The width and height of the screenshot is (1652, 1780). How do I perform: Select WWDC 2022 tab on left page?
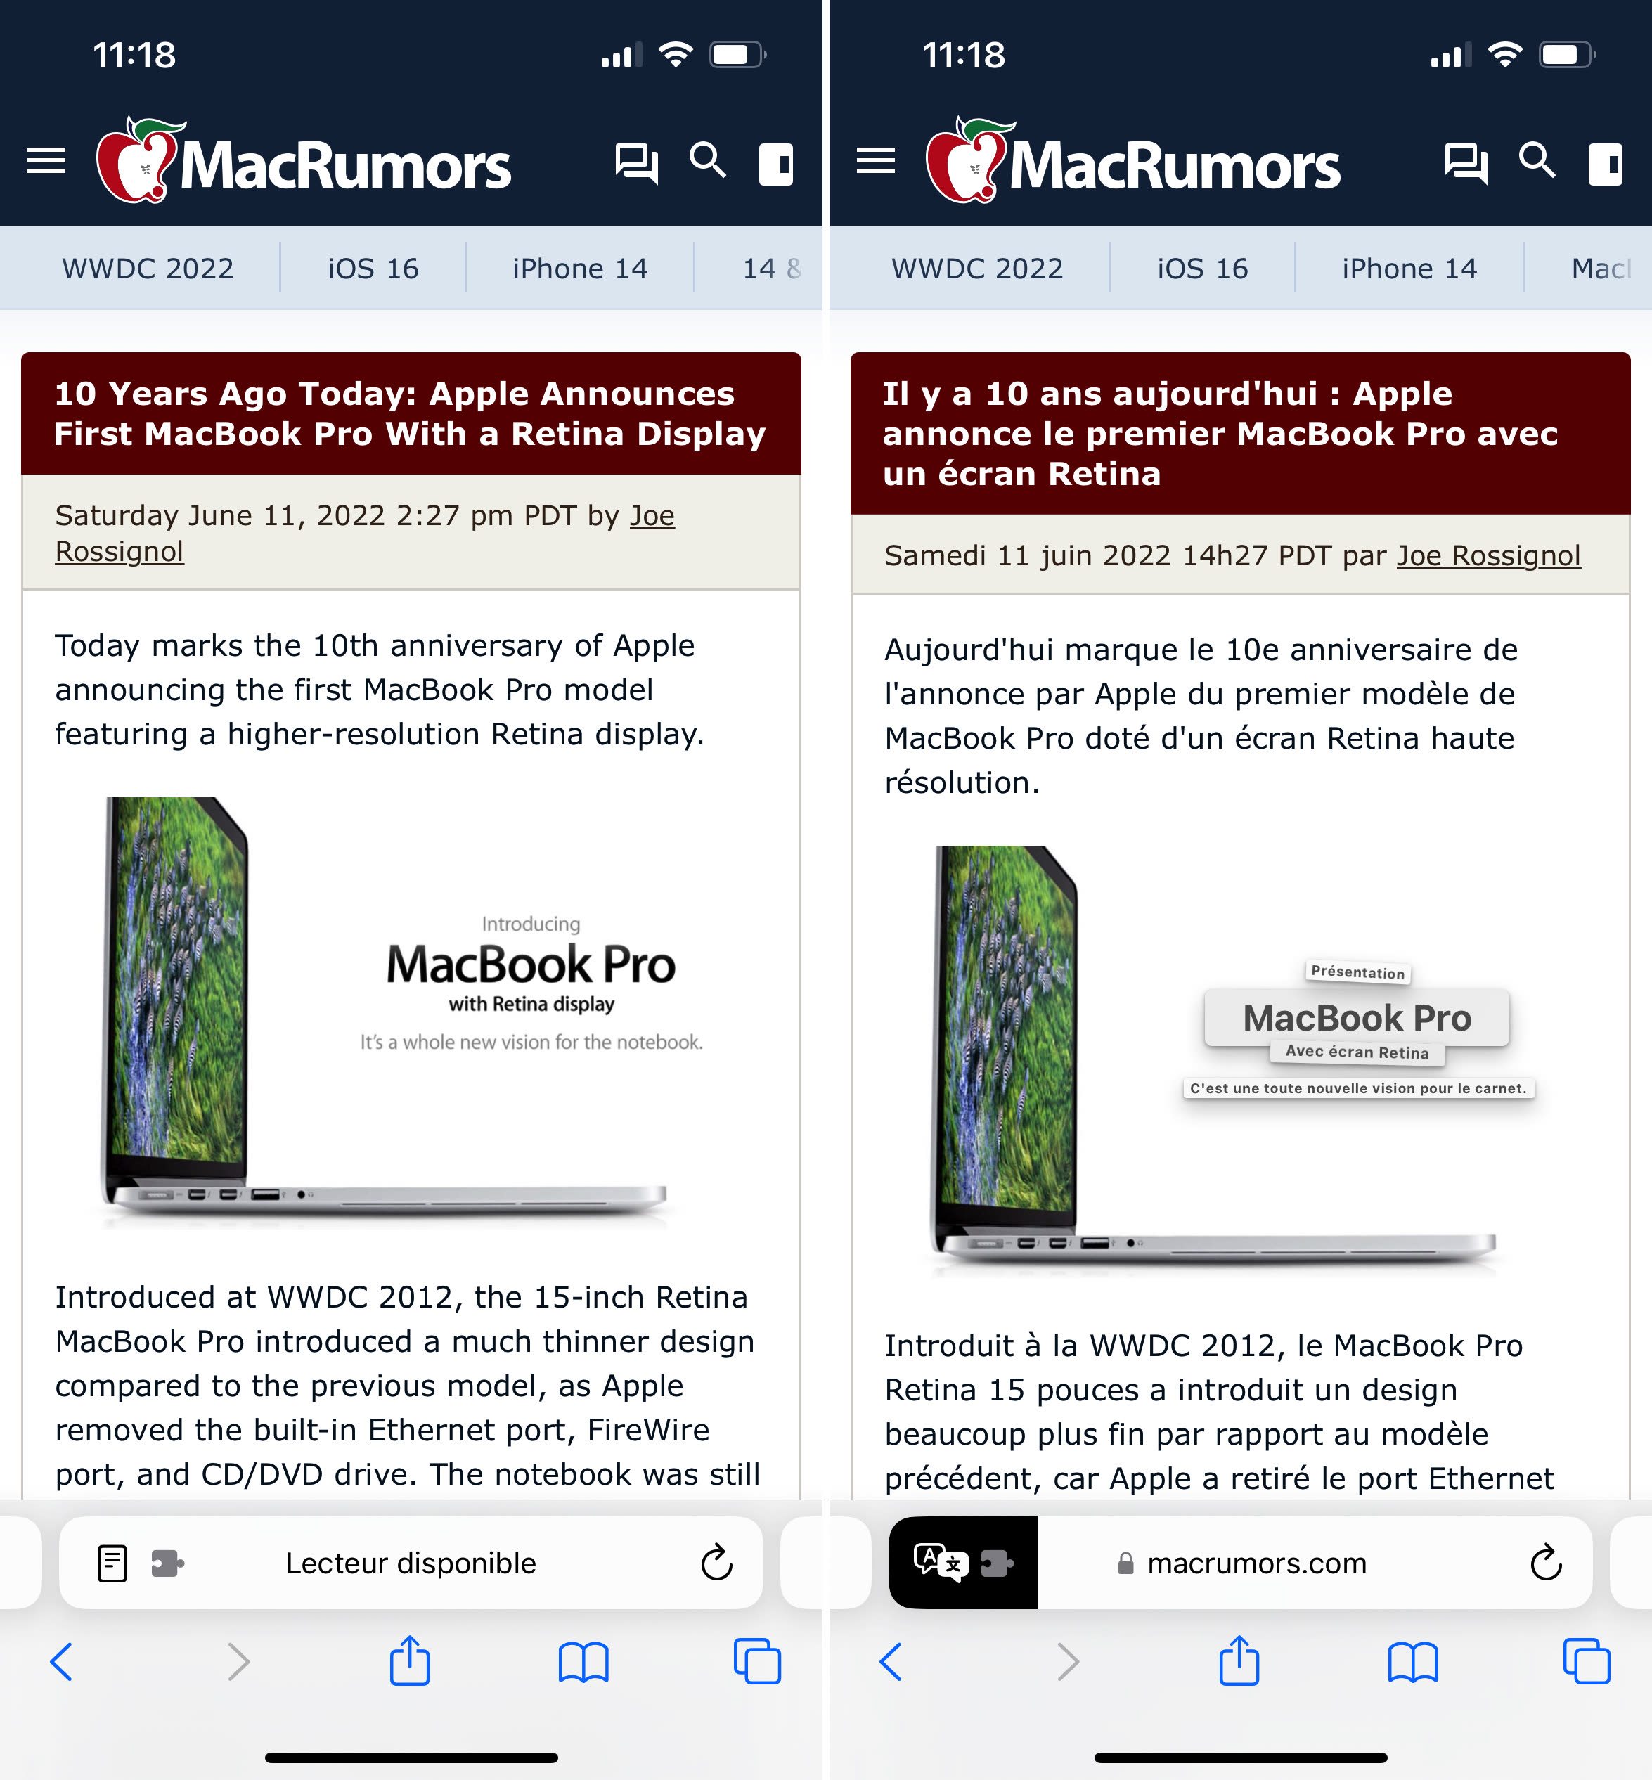[148, 269]
